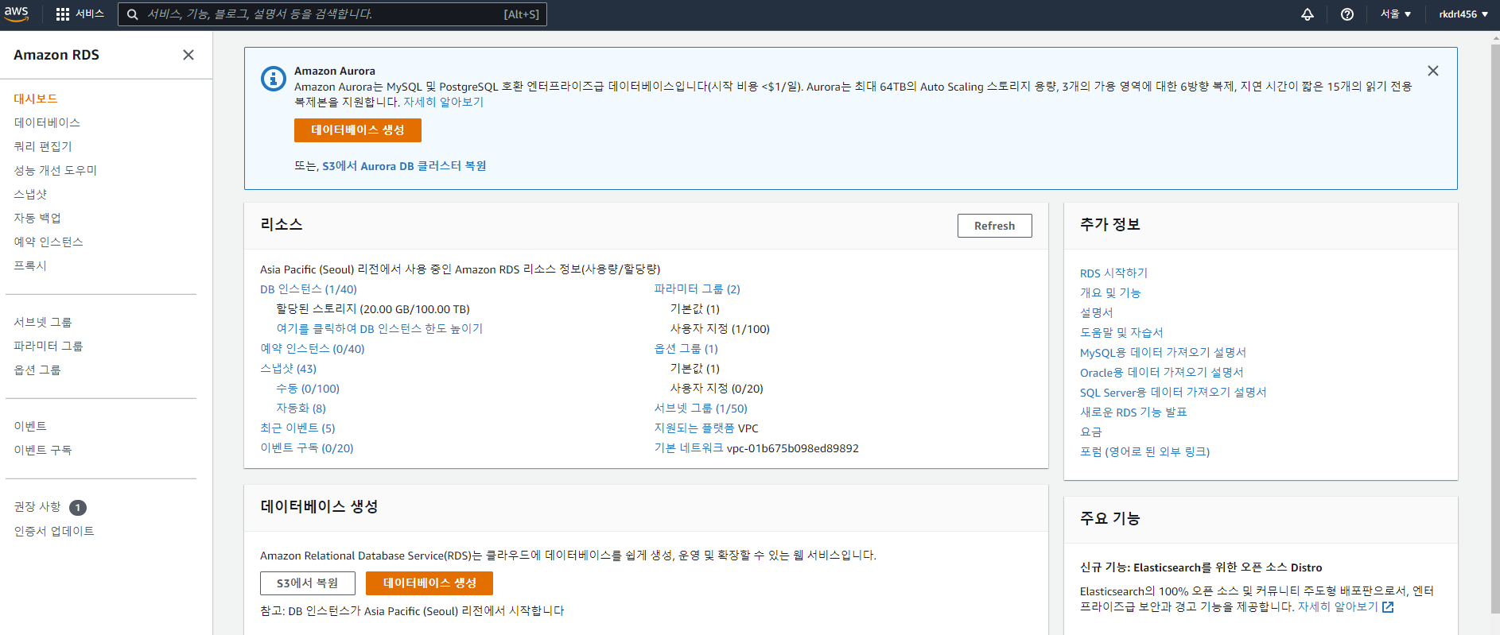This screenshot has width=1500, height=635.
Task: Click Restore from S3 button
Action: pyautogui.click(x=307, y=583)
